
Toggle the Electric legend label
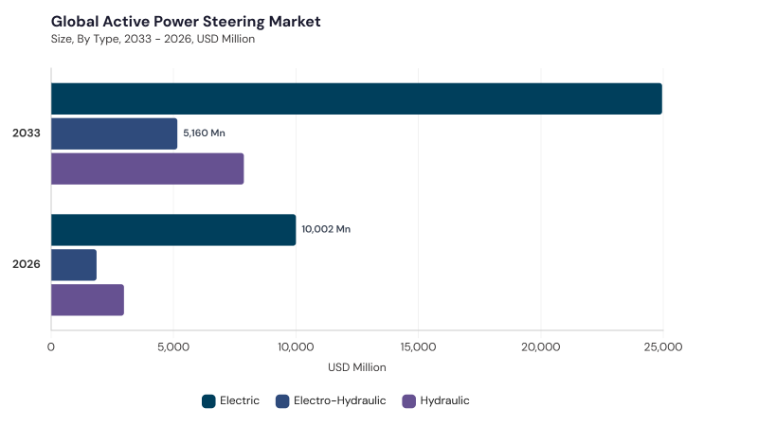(x=240, y=400)
